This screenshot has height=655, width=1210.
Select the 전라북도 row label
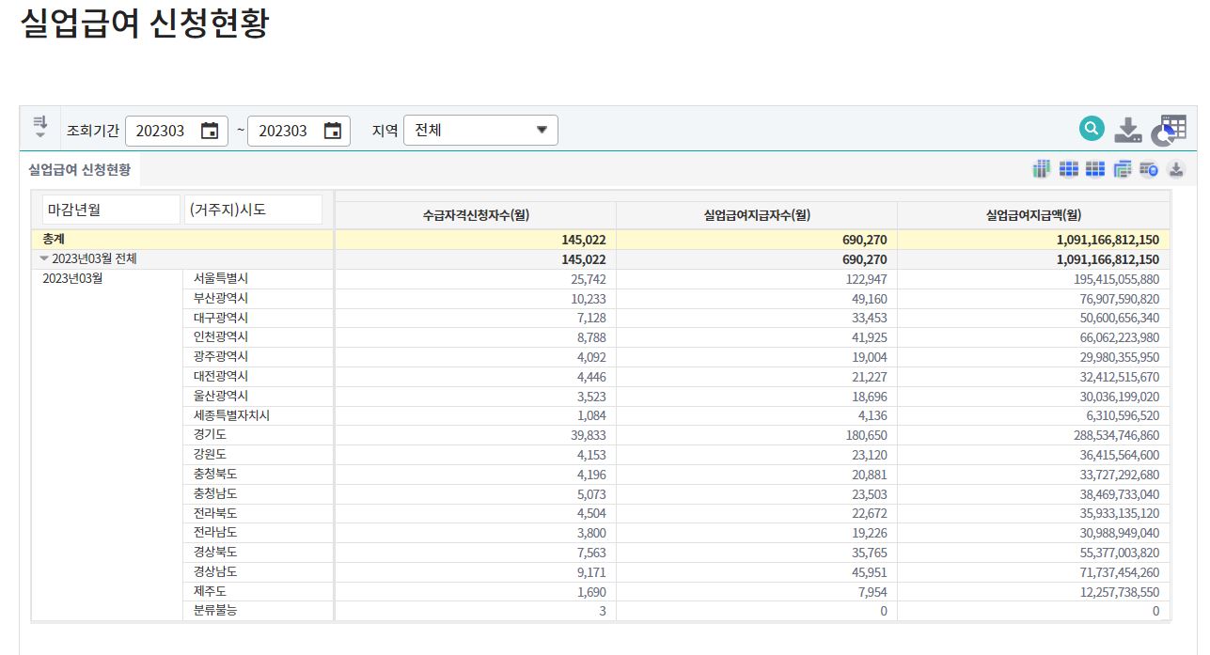(215, 513)
